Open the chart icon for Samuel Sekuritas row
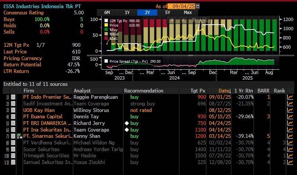This screenshot has height=175, width=297. (290, 162)
